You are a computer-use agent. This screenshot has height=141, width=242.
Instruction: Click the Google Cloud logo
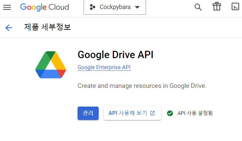pyautogui.click(x=45, y=7)
